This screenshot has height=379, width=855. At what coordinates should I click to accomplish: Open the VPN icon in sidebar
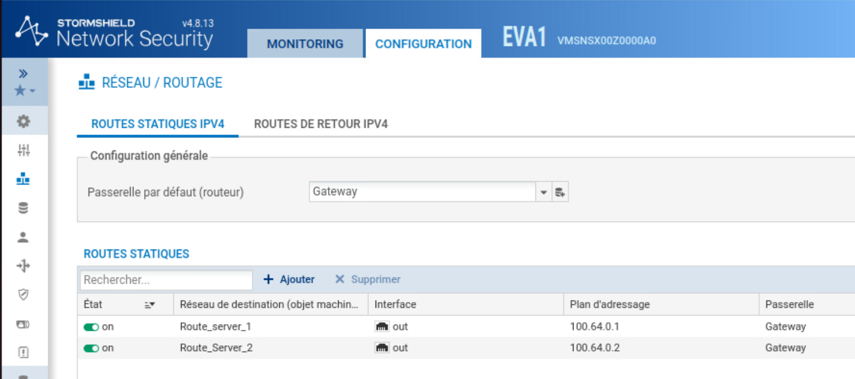tap(24, 323)
